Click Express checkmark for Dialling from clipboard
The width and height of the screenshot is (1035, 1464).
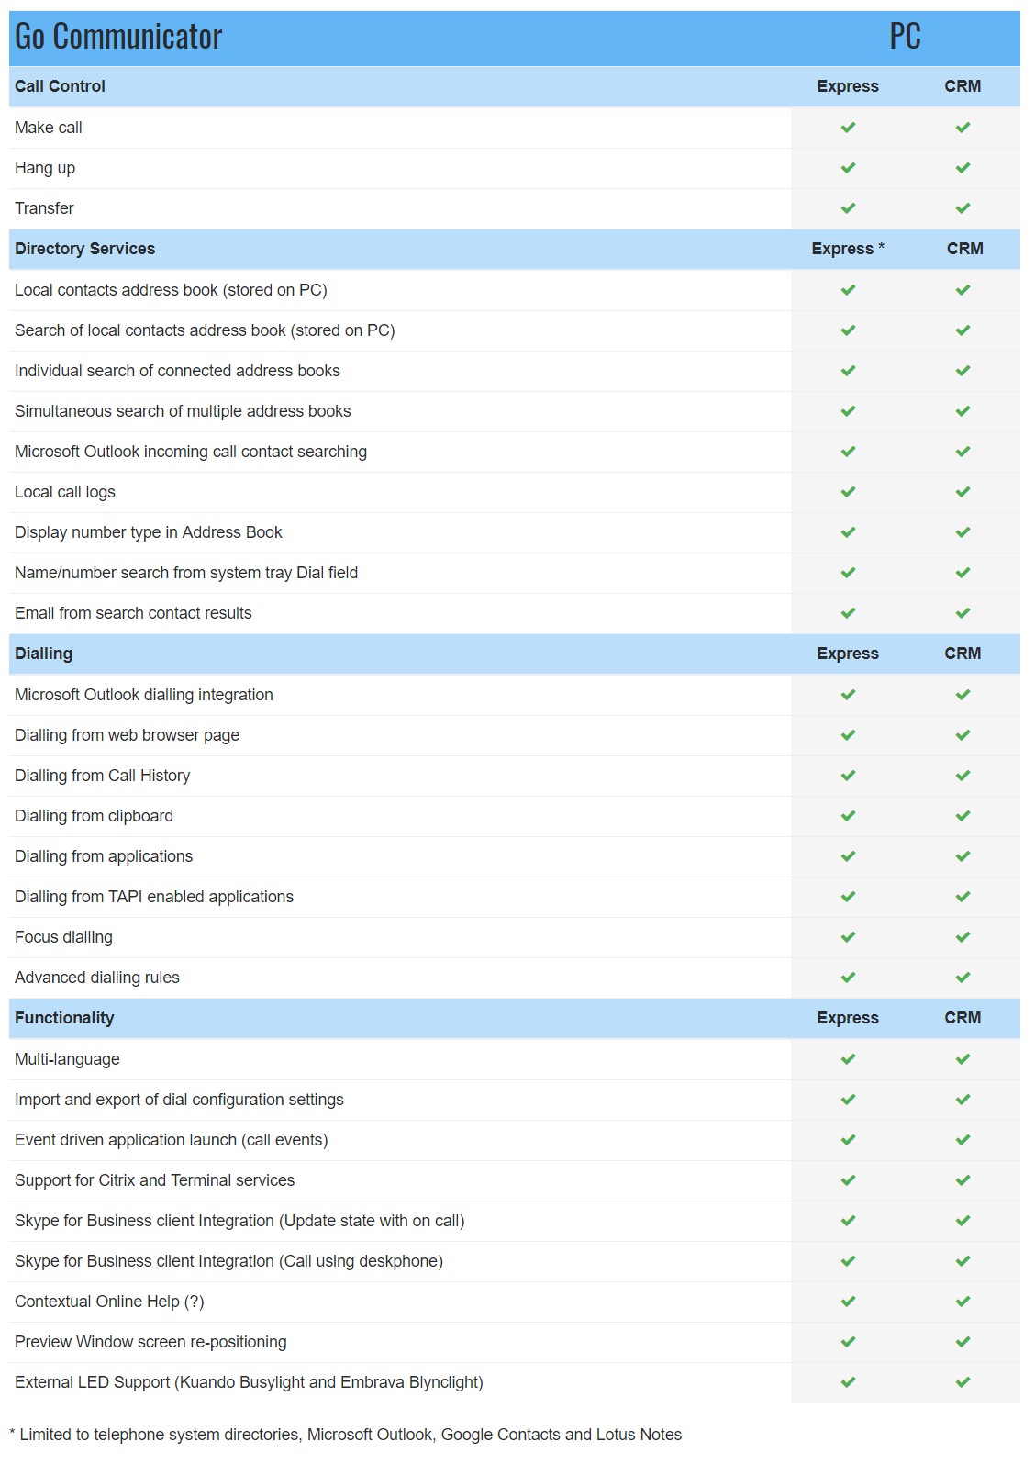[848, 816]
